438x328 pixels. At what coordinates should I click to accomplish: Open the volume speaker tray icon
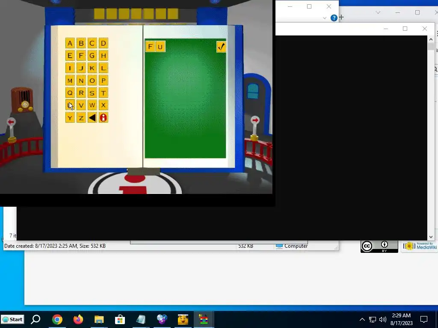click(383, 319)
